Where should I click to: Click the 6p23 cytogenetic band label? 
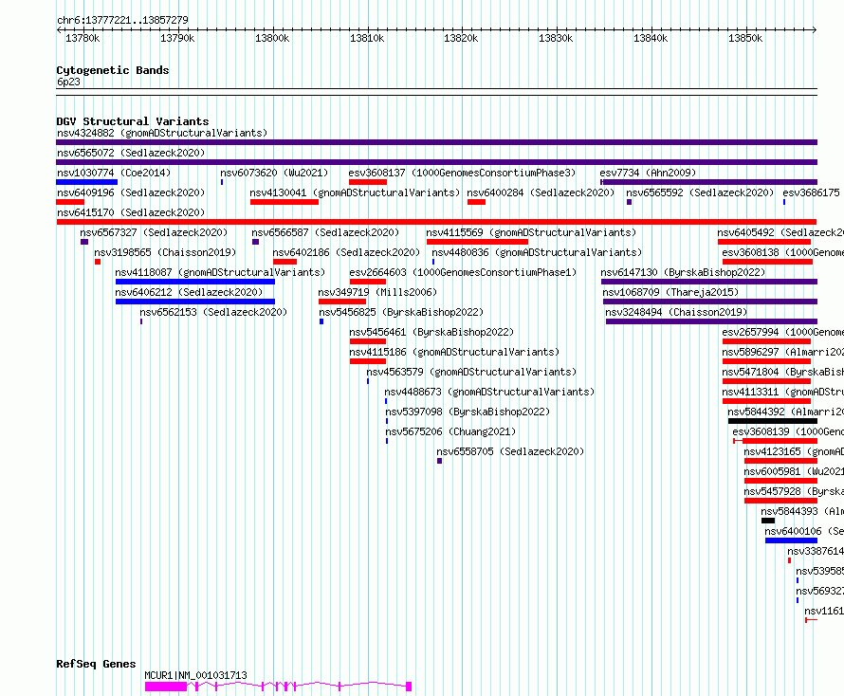point(68,82)
